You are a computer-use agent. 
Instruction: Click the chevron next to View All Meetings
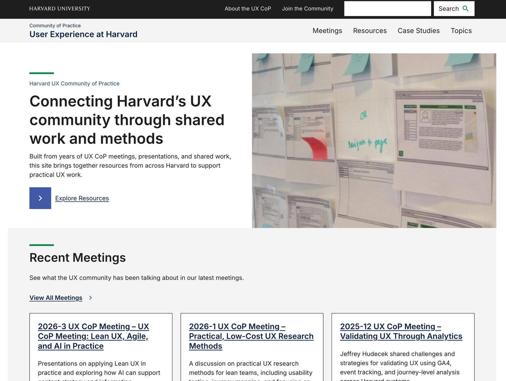(x=91, y=298)
